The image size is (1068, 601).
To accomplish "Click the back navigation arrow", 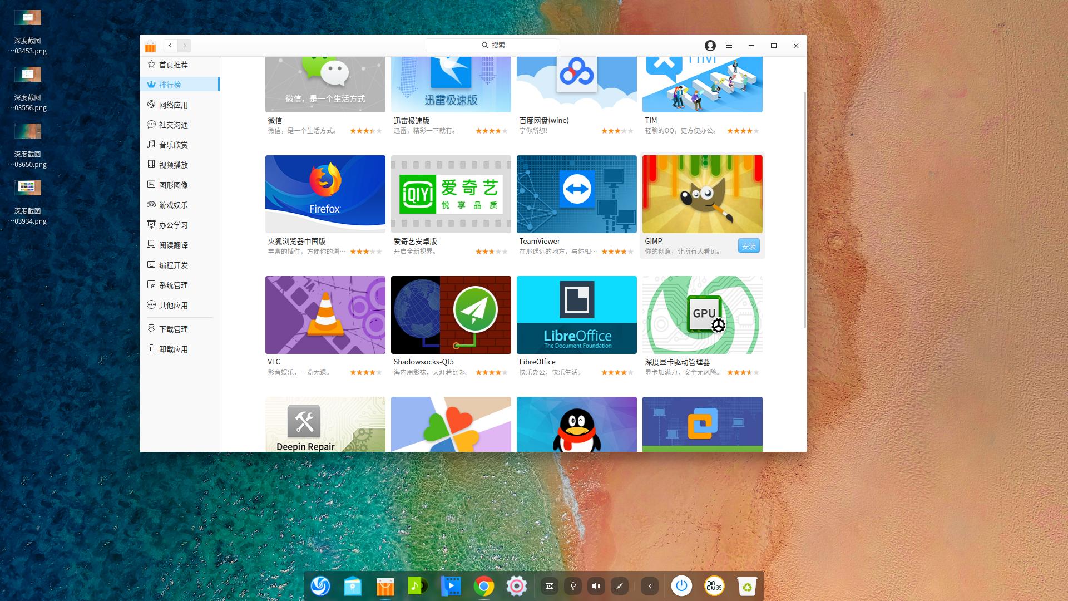I will (x=170, y=46).
